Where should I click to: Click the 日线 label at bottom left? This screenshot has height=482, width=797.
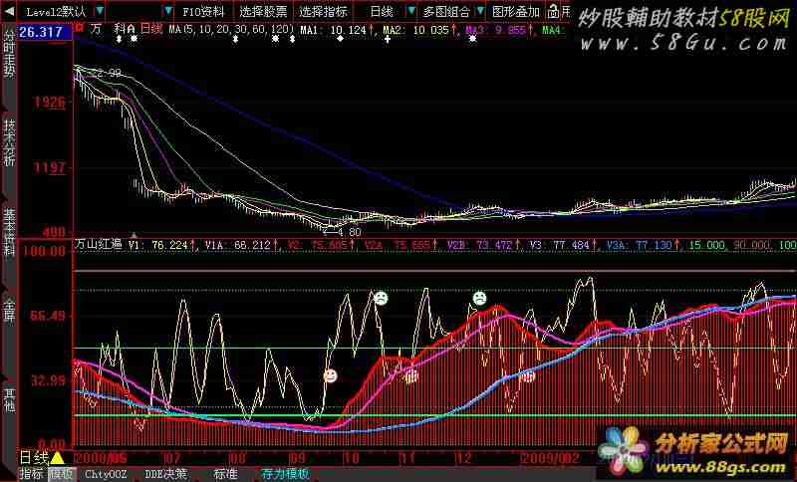point(34,459)
